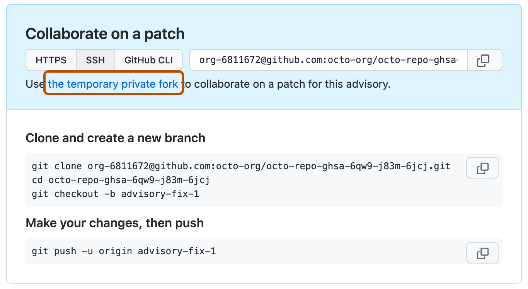528x289 pixels.
Task: Select the SSH tab
Action: [95, 60]
